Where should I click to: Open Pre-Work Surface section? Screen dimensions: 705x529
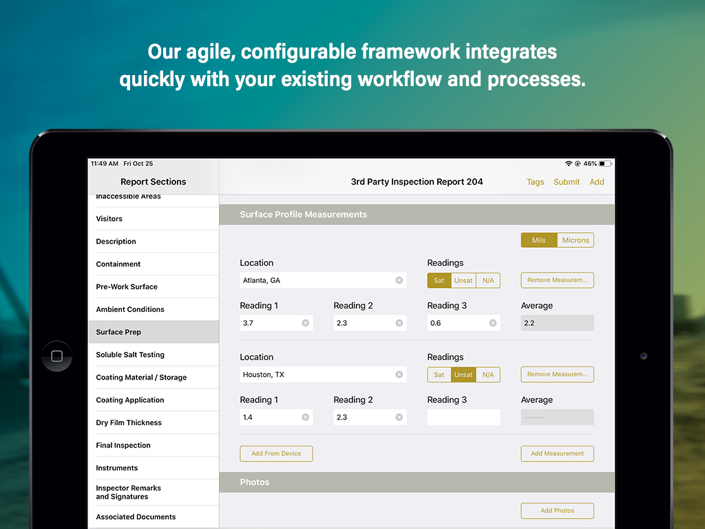pos(154,287)
